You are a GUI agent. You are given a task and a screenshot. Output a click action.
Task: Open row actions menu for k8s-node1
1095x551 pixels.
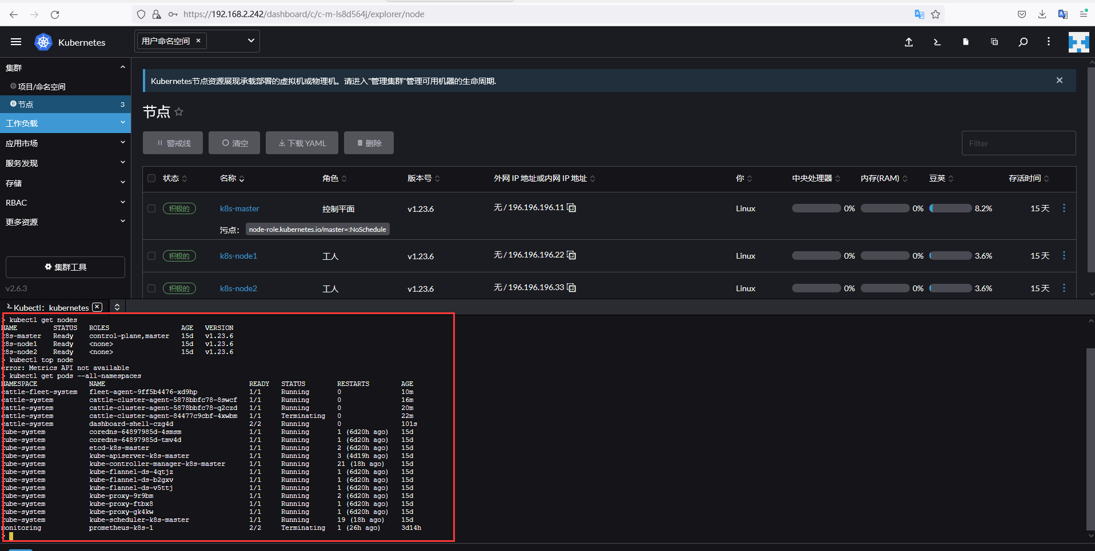pos(1064,256)
